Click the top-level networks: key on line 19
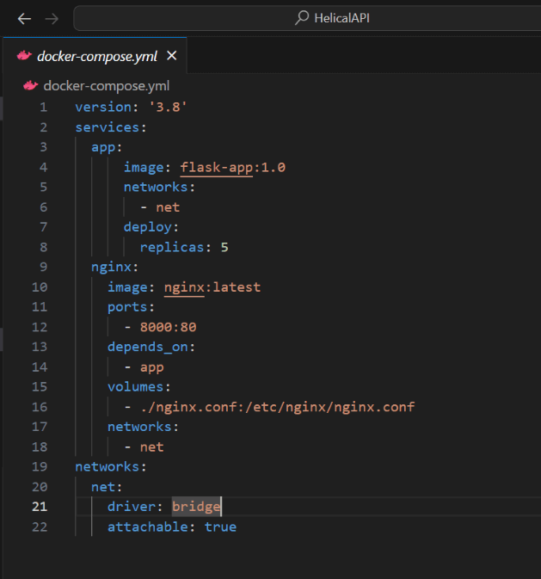 111,466
